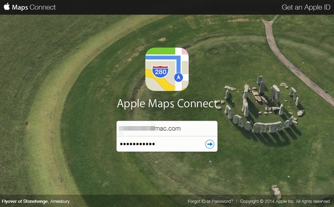Click the mac.com text in email field
334x207 pixels.
(168, 128)
